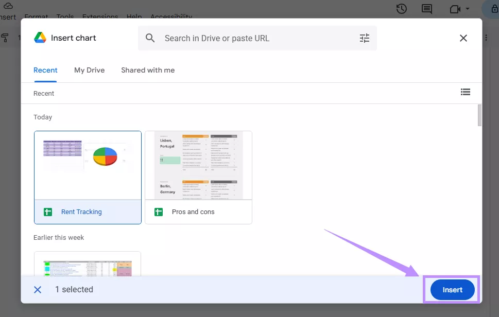Viewport: 499px width, 317px height.
Task: Deselect the file using the blue X
Action: pyautogui.click(x=37, y=289)
